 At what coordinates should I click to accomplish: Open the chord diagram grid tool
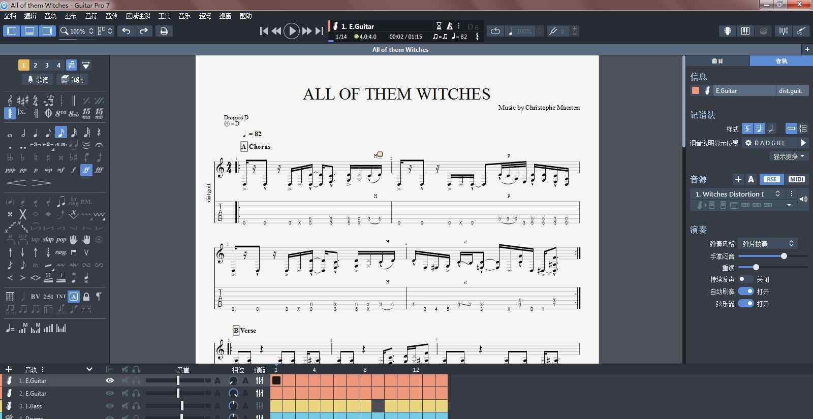[x=10, y=296]
